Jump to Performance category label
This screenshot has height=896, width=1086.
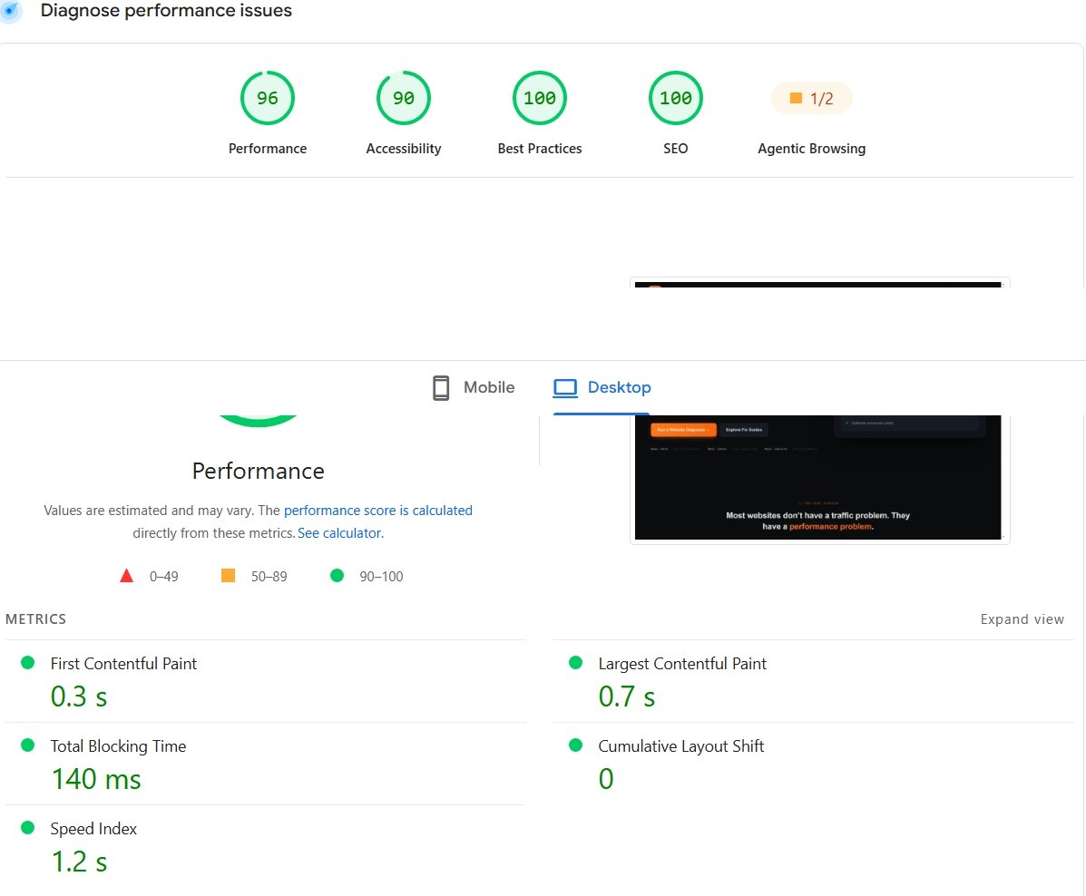click(268, 148)
